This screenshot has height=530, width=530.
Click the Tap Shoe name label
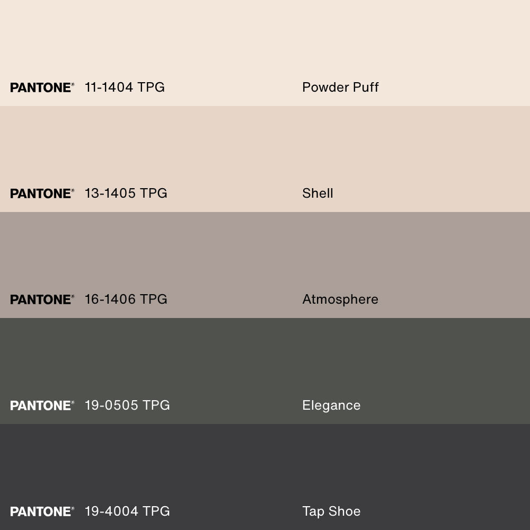pos(331,511)
